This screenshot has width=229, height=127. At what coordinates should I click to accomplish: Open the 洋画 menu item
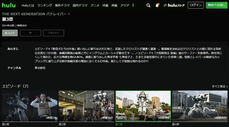pyautogui.click(x=105, y=5)
